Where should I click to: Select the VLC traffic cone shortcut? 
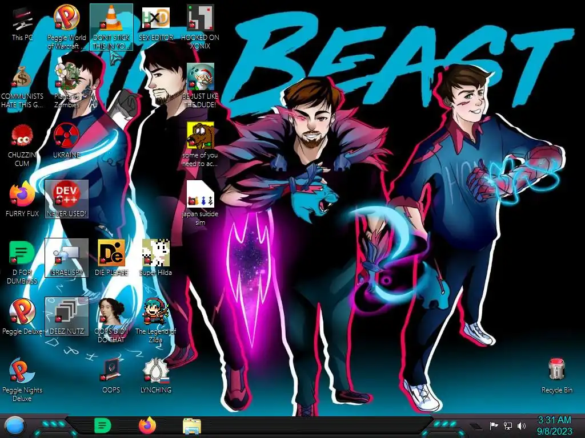(x=111, y=26)
